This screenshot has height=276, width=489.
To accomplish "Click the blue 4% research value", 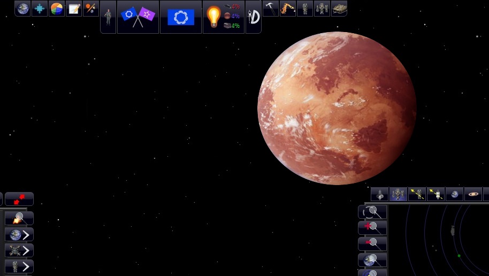I will 235,16.
